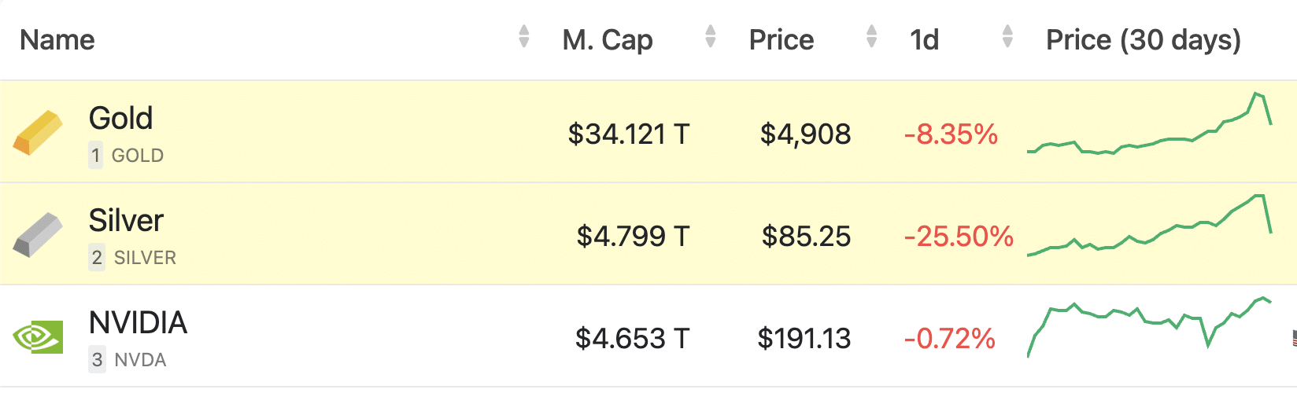Click NVIDIA's 30-day price sparkline
The height and width of the screenshot is (393, 1297).
pos(1149,326)
